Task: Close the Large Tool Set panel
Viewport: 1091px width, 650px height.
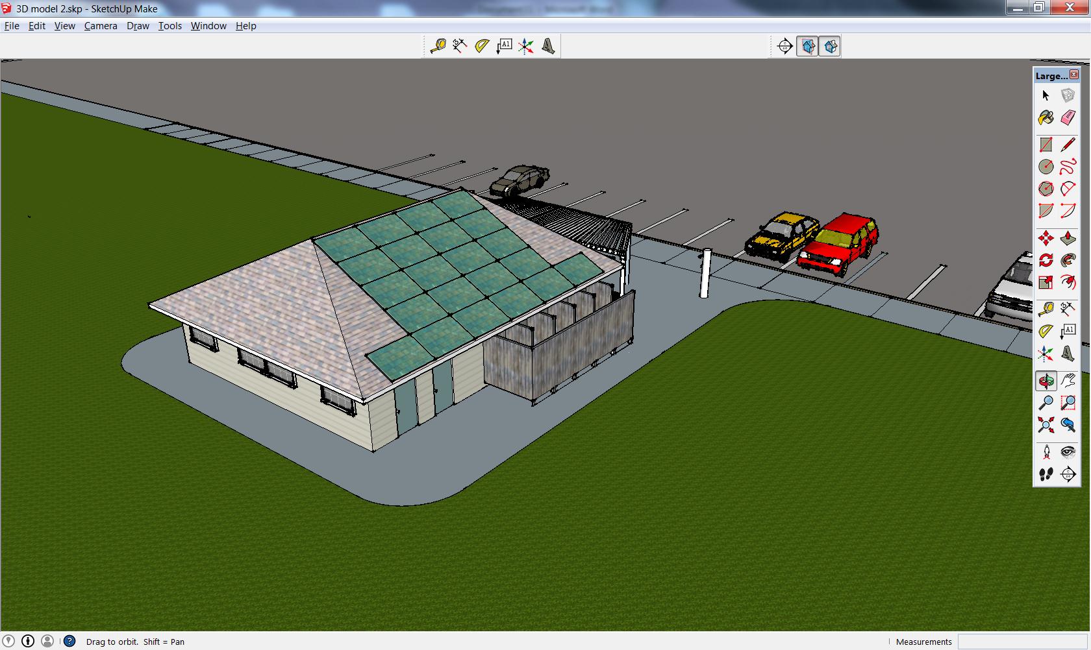Action: (x=1074, y=75)
